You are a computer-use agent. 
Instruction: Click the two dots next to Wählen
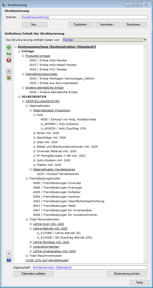[19, 17]
